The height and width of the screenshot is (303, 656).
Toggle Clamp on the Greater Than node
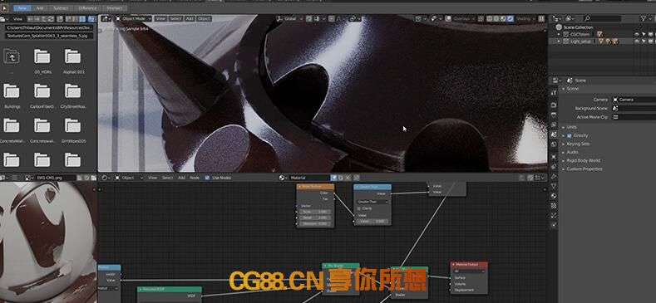pyautogui.click(x=359, y=208)
